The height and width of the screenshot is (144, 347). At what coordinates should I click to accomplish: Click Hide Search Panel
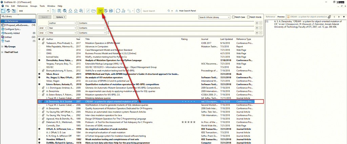pyautogui.click(x=185, y=11)
